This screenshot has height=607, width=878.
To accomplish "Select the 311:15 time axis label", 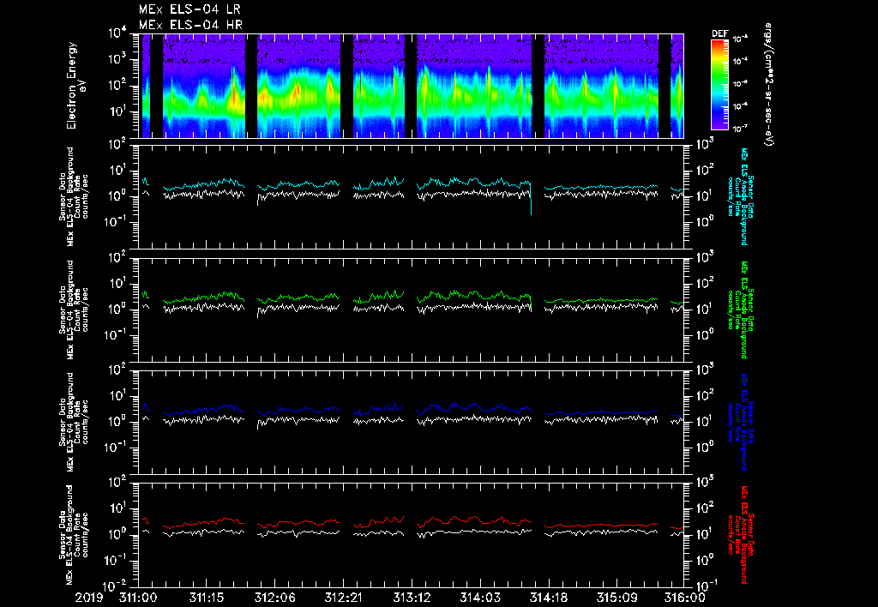I will 207,597.
